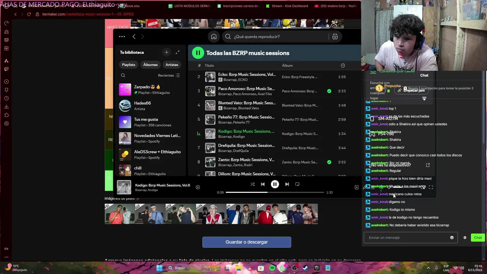This screenshot has height=274, width=487.
Task: Open Hades66 artist
Action: point(150,106)
